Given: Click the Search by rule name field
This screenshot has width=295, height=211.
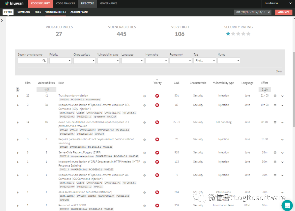Looking at the screenshot, I should 32,60.
